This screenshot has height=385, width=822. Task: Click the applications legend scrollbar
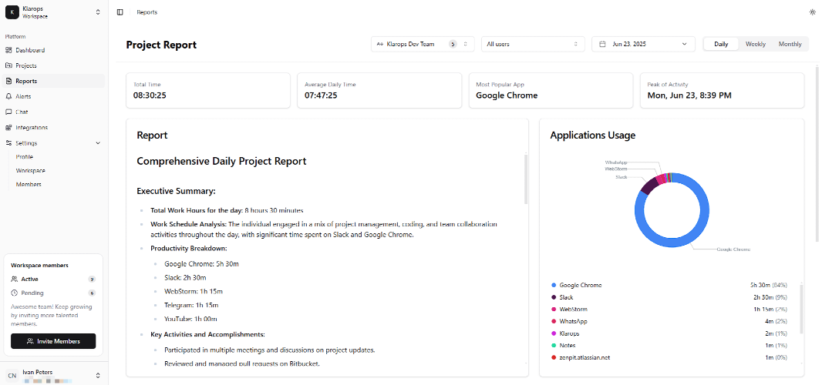[801, 309]
